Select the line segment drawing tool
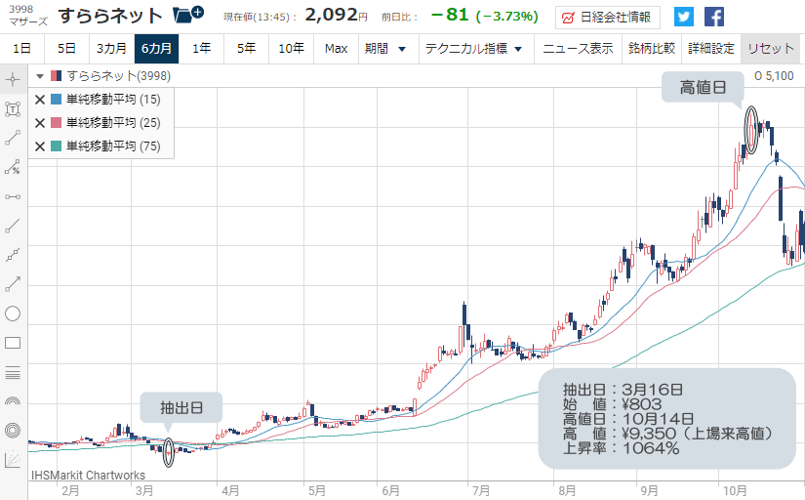 (13, 138)
